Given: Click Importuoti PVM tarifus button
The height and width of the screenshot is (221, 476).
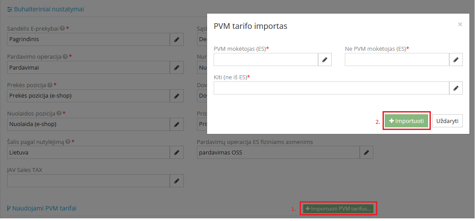Looking at the screenshot, I should (x=338, y=209).
